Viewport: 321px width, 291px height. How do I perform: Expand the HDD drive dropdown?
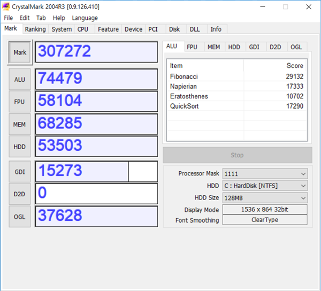[265, 186]
